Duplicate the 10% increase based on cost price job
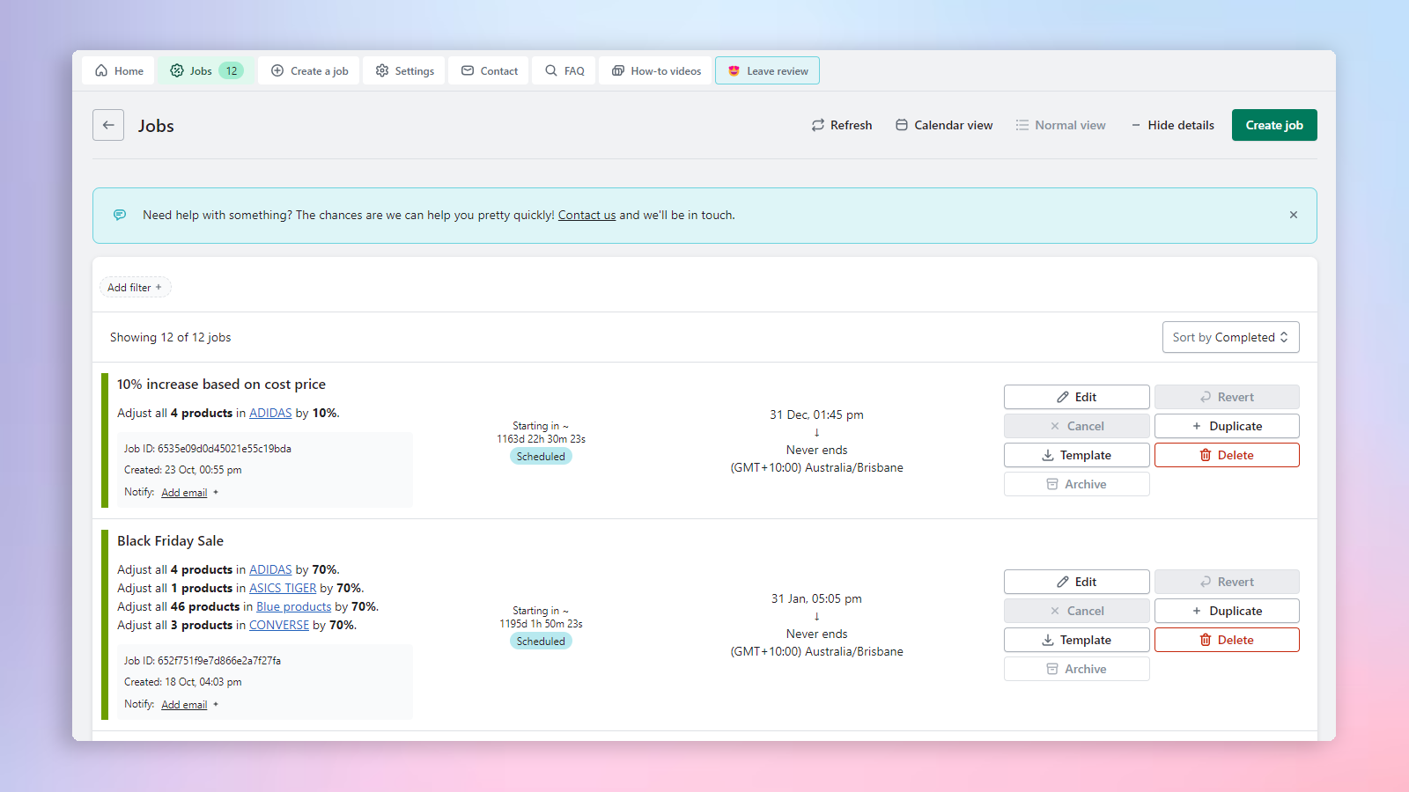Image resolution: width=1409 pixels, height=792 pixels. click(x=1227, y=426)
